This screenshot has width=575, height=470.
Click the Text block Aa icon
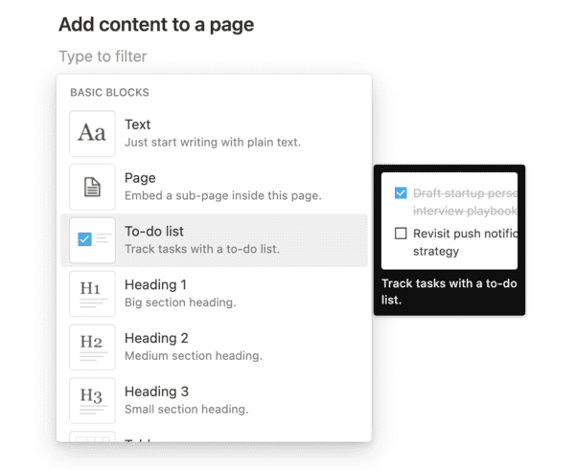(92, 133)
